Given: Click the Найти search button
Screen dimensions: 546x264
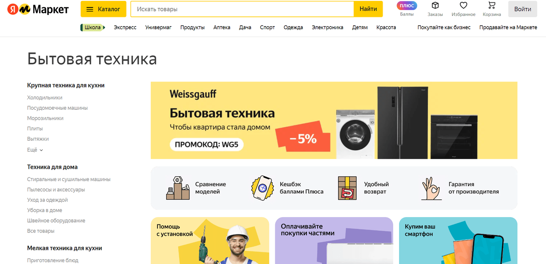Looking at the screenshot, I should tap(368, 9).
